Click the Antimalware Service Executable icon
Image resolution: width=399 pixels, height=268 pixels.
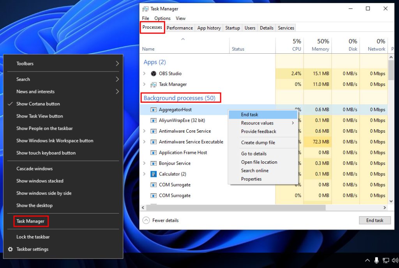[154, 142]
